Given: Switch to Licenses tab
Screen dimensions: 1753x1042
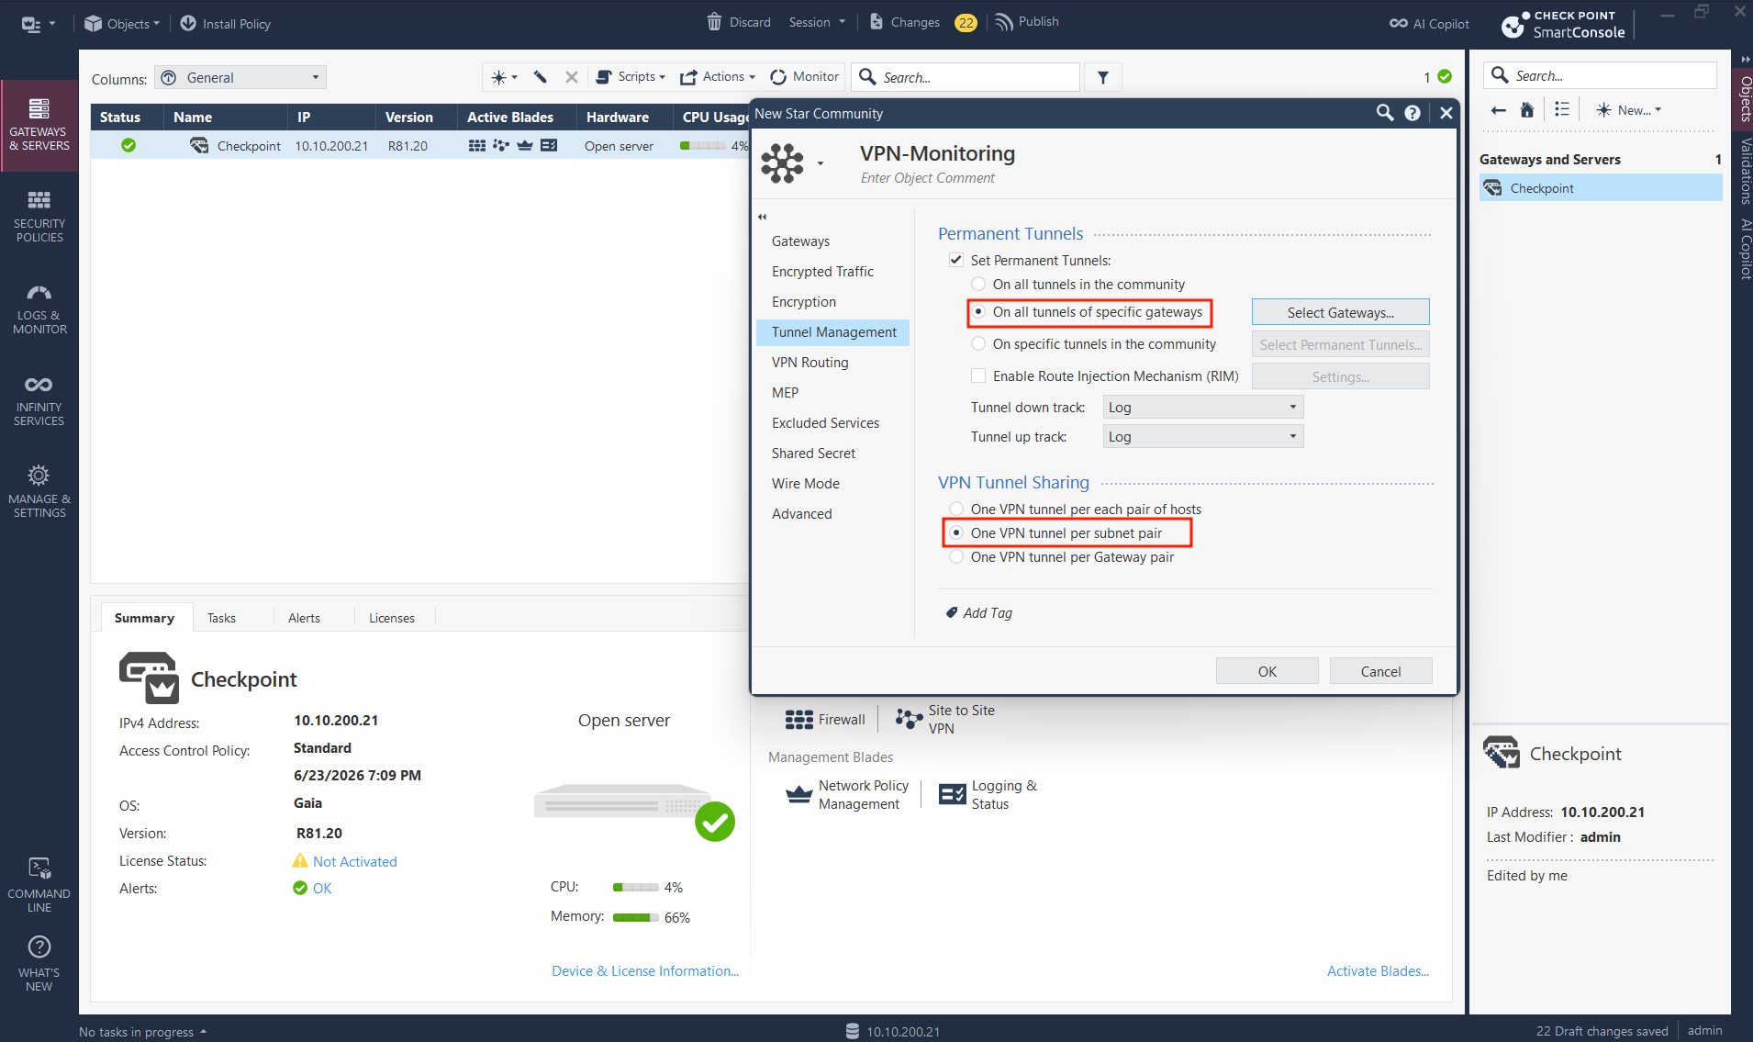Looking at the screenshot, I should point(392,618).
